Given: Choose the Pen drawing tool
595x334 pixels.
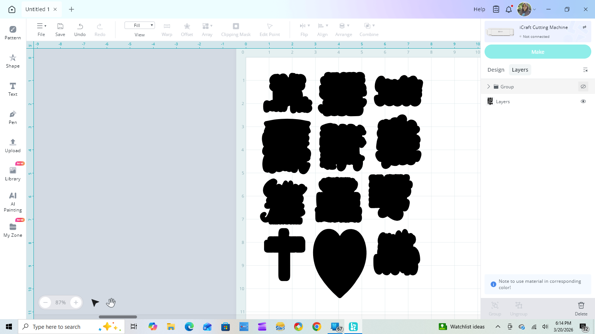Looking at the screenshot, I should (x=13, y=117).
